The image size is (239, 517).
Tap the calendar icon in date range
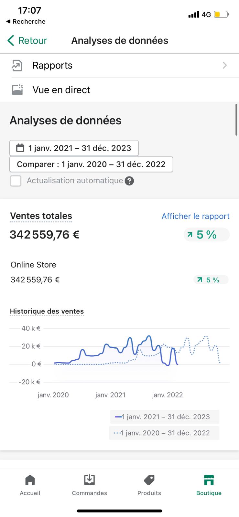[20, 148]
